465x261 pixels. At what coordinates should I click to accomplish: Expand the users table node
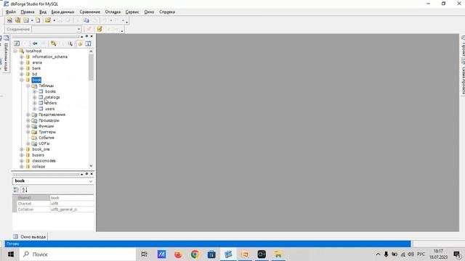(x=35, y=109)
